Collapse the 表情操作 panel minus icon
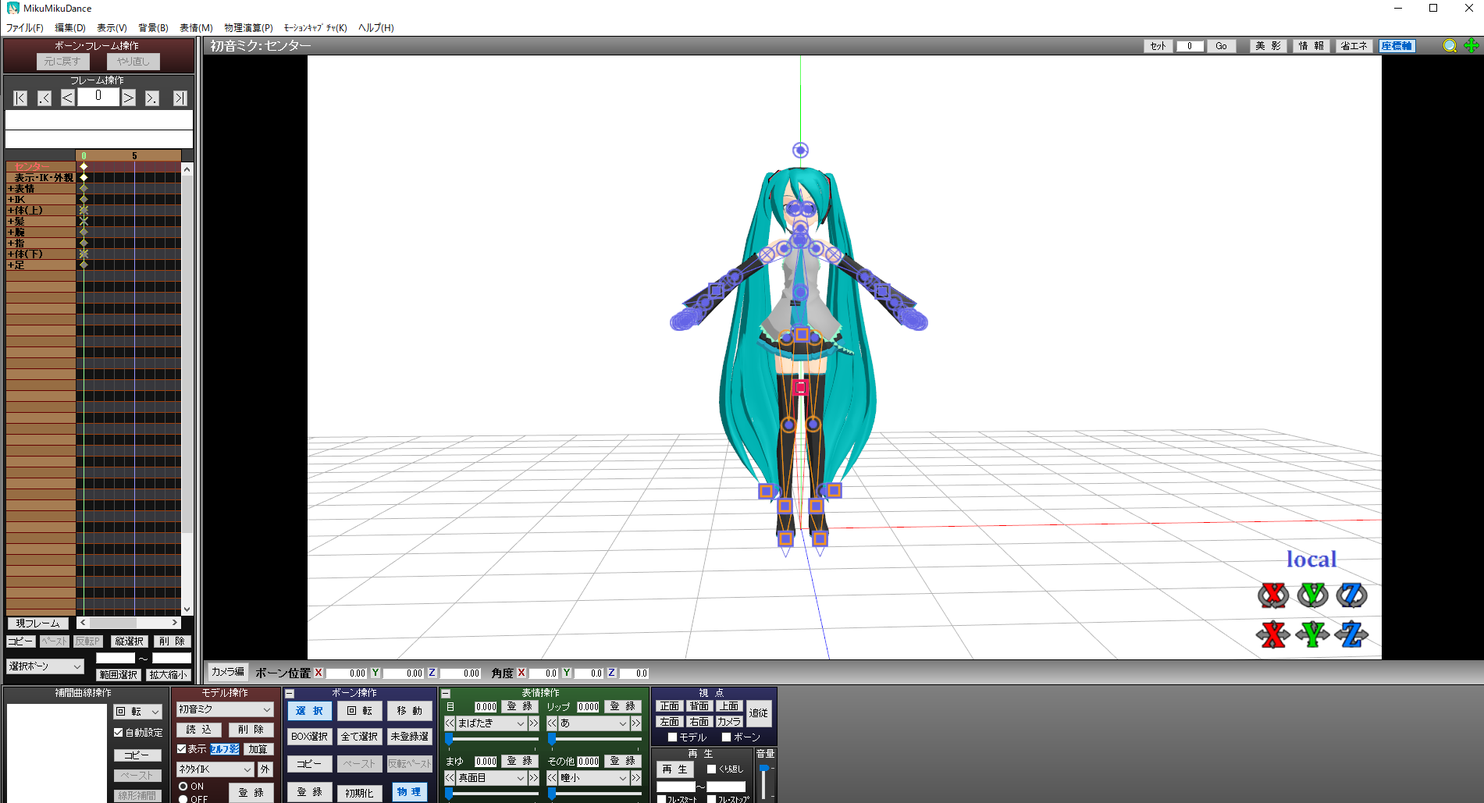 pyautogui.click(x=446, y=694)
